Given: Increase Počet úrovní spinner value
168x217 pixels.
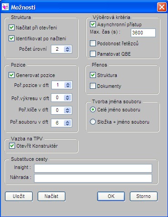Looking at the screenshot, I should pos(68,48).
